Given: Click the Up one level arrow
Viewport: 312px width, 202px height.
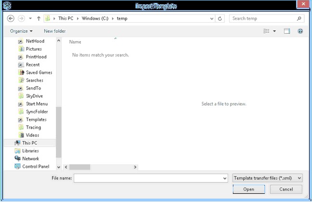Looking at the screenshot, I should [39, 19].
